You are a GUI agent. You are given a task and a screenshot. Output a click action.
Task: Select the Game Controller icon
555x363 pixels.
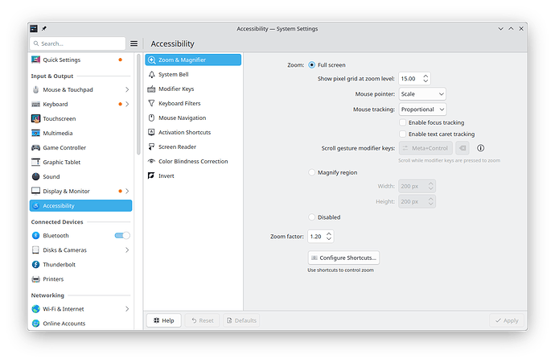click(35, 147)
